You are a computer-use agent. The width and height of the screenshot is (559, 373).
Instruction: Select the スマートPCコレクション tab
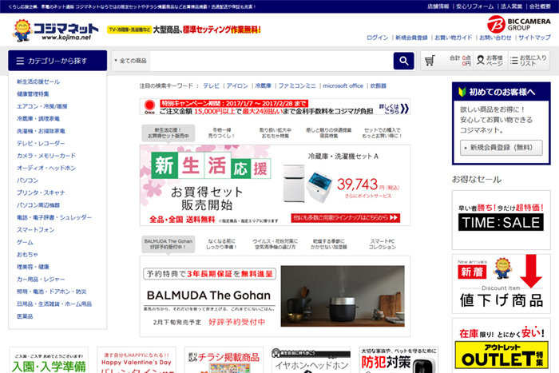point(382,244)
